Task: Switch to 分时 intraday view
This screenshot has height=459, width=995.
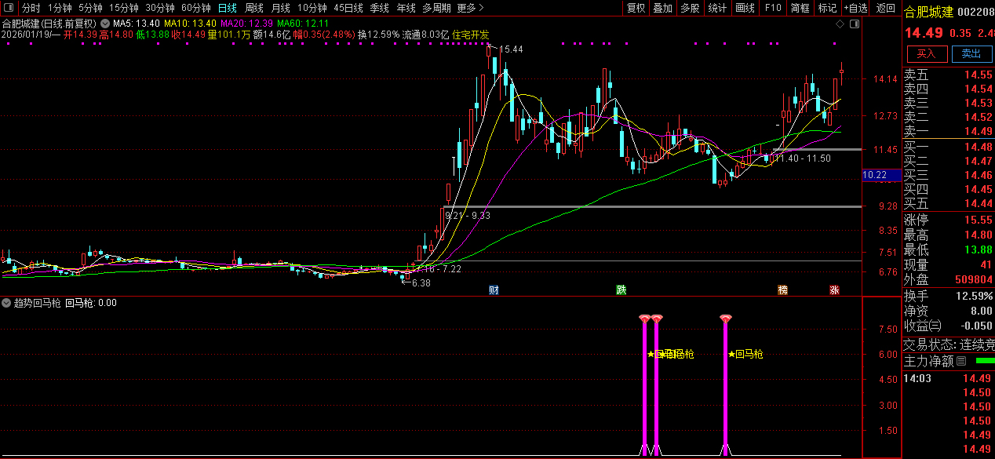Action: (x=31, y=8)
